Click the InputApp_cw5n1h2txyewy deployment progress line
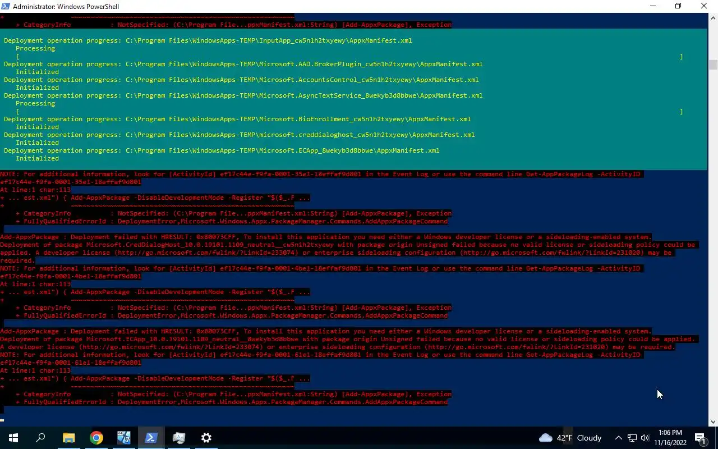Screen dimensions: 718x449 coord(208,40)
